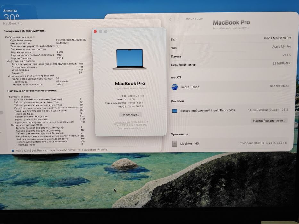Click the Версия батареи value 2e1d
Image resolution: width=299 pixels, height=224 pixels.
[x=60, y=58]
